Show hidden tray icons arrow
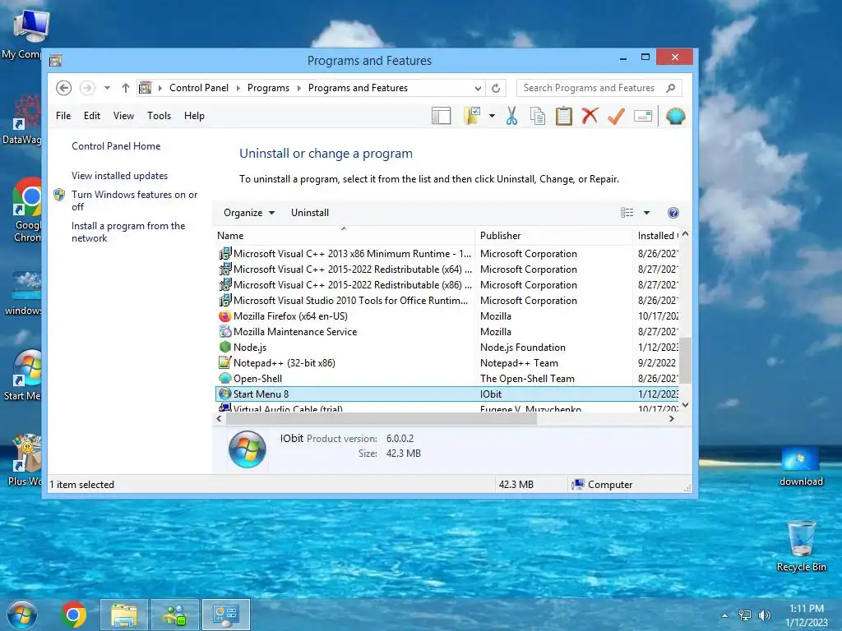 click(x=725, y=615)
